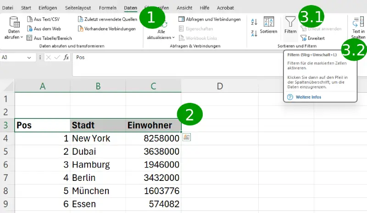The height and width of the screenshot is (213, 367).
Task: Select the Daten ribbon tab
Action: [130, 8]
